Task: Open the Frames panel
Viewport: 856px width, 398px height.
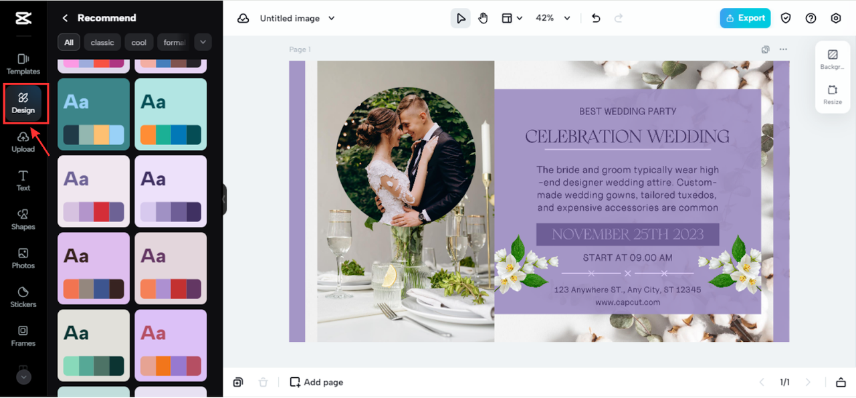Action: (23, 336)
